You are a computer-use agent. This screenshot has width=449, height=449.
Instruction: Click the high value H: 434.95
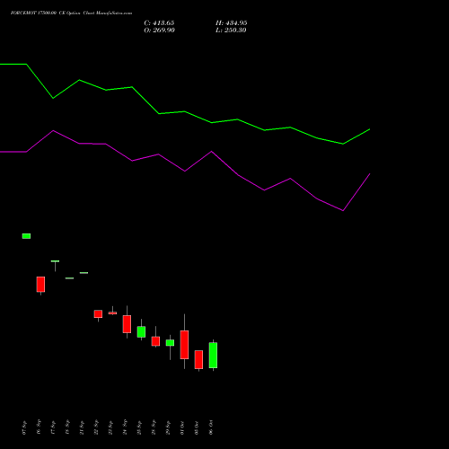pos(232,23)
